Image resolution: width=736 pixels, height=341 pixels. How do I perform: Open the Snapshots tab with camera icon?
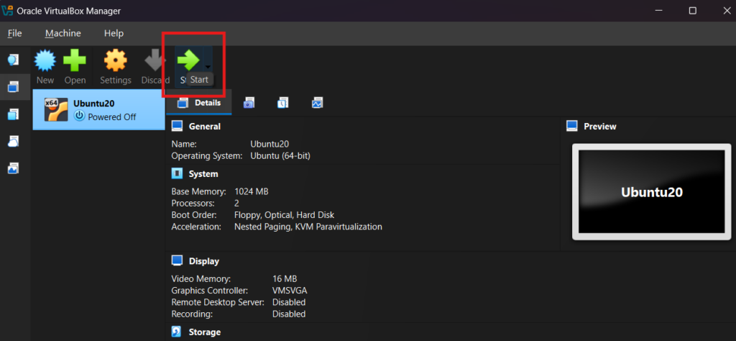coord(249,103)
